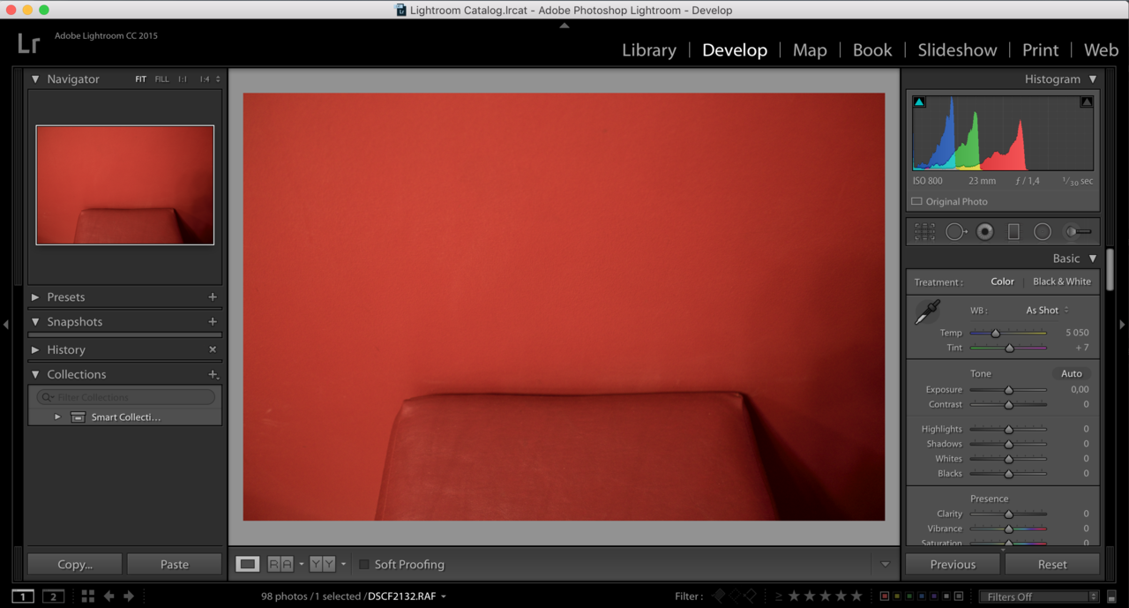The height and width of the screenshot is (608, 1129).
Task: Click the Navigator preview thumbnail
Action: tap(124, 184)
